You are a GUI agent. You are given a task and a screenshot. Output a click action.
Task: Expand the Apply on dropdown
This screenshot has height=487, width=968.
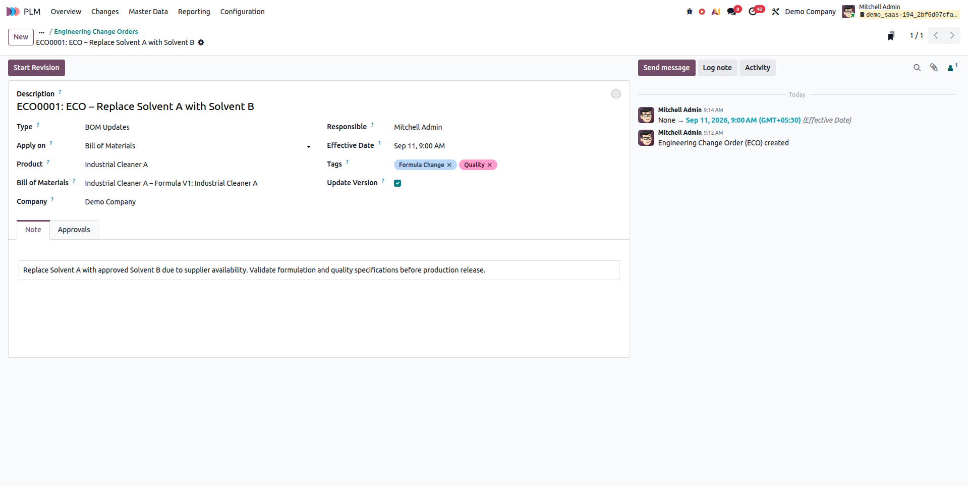click(x=308, y=146)
